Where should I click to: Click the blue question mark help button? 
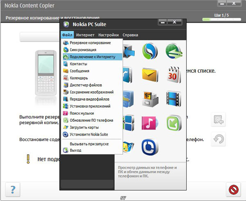pos(13,190)
